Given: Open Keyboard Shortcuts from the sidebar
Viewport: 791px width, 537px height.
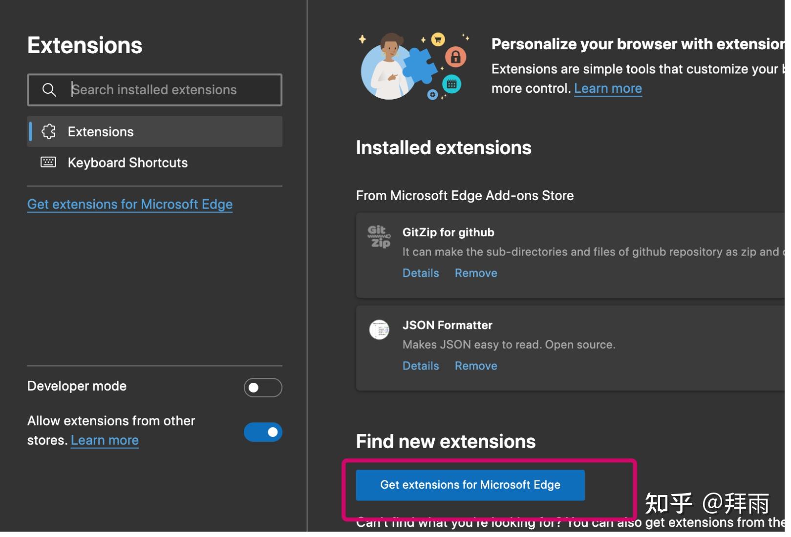Looking at the screenshot, I should [128, 163].
